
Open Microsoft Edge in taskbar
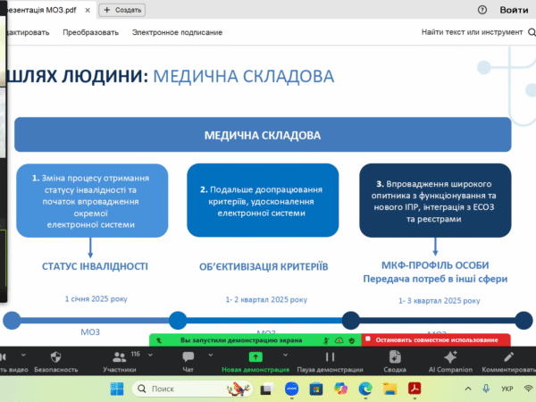coord(365,389)
